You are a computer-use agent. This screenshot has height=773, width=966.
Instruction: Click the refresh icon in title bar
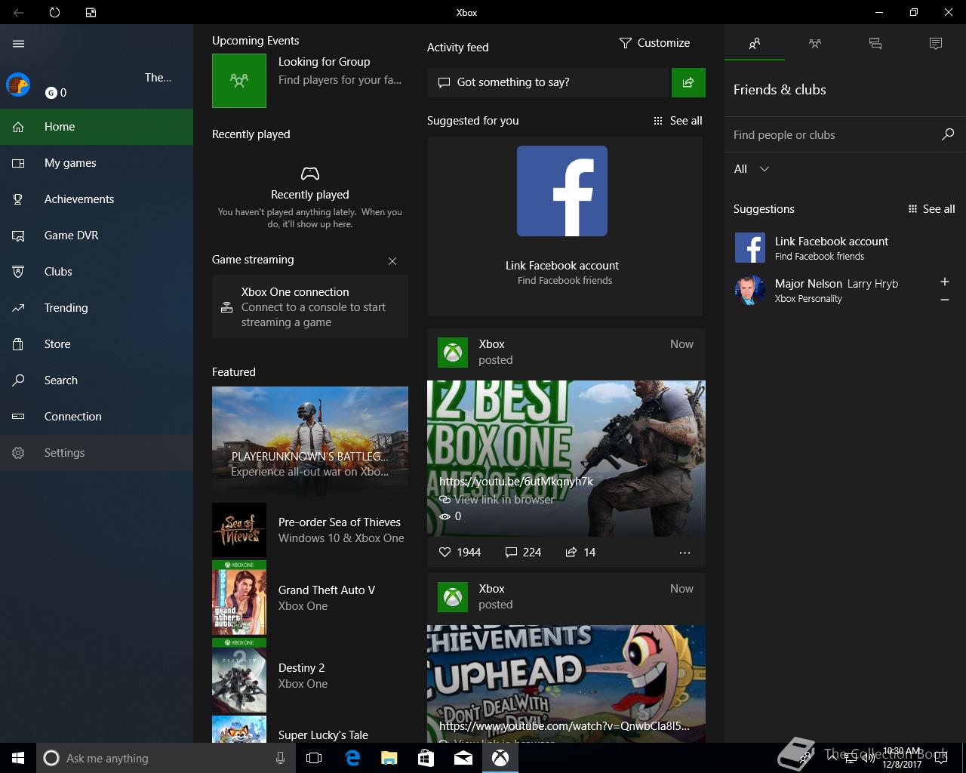54,12
